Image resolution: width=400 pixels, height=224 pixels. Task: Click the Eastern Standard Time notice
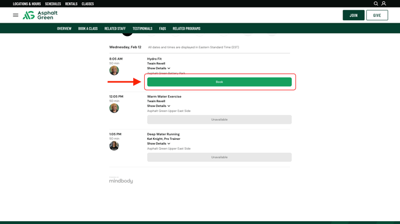(x=194, y=48)
